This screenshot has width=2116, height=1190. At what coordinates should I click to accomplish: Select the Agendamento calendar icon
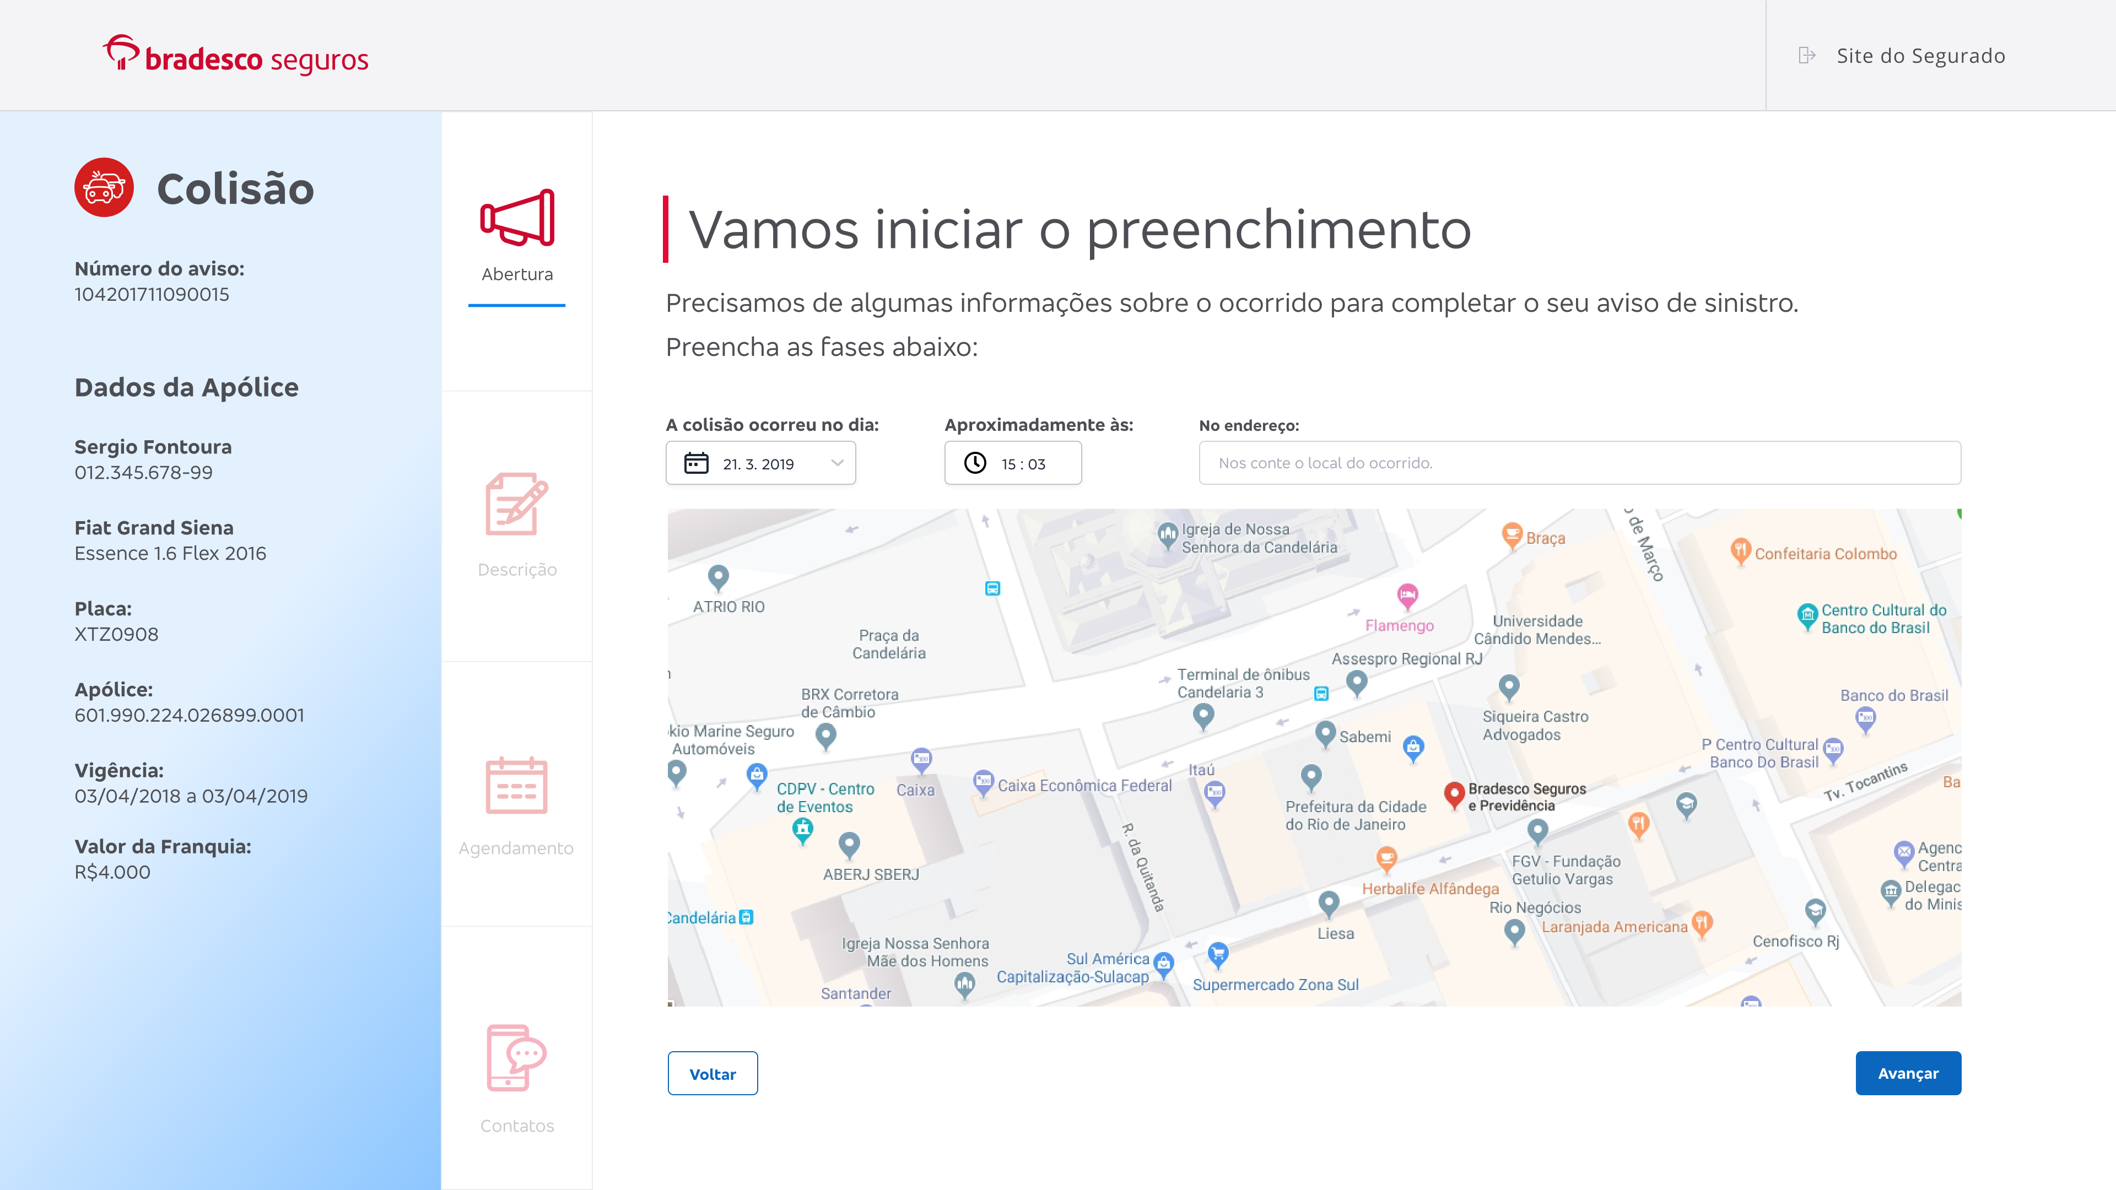[517, 785]
